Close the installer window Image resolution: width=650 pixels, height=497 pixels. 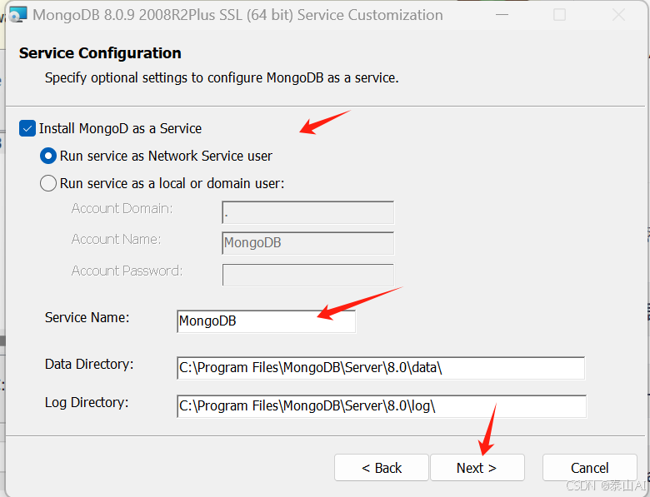618,15
